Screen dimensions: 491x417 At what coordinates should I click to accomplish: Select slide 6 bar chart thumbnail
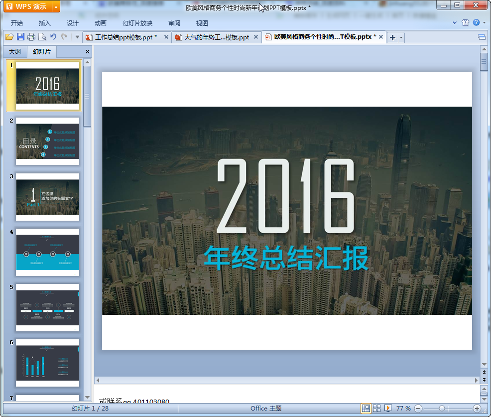(48, 363)
